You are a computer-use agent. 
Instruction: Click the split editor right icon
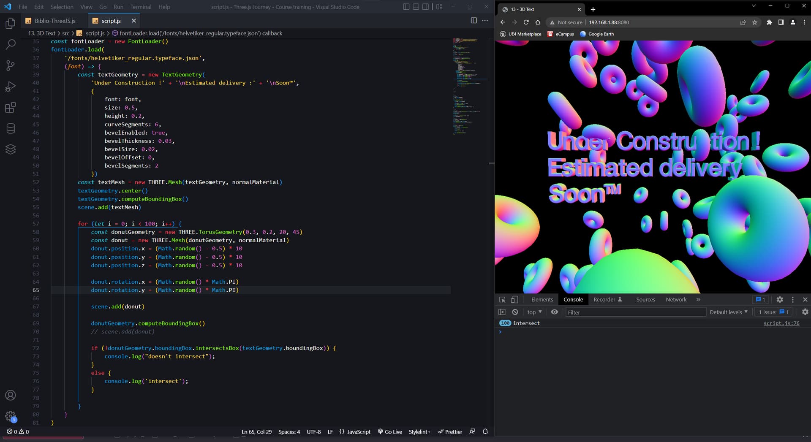point(474,21)
